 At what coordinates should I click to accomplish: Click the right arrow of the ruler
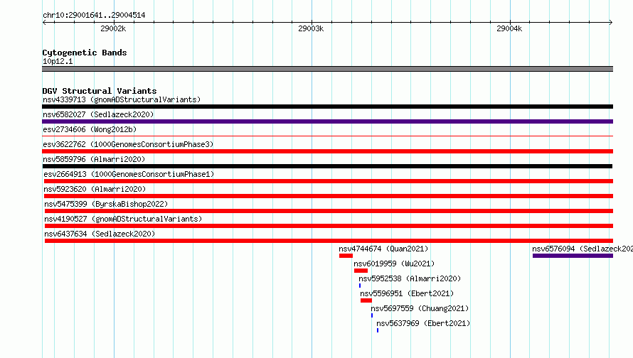[x=611, y=22]
